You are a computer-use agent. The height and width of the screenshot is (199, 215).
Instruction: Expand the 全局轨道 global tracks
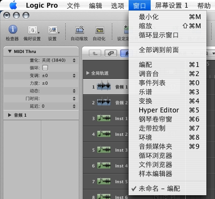88,73
